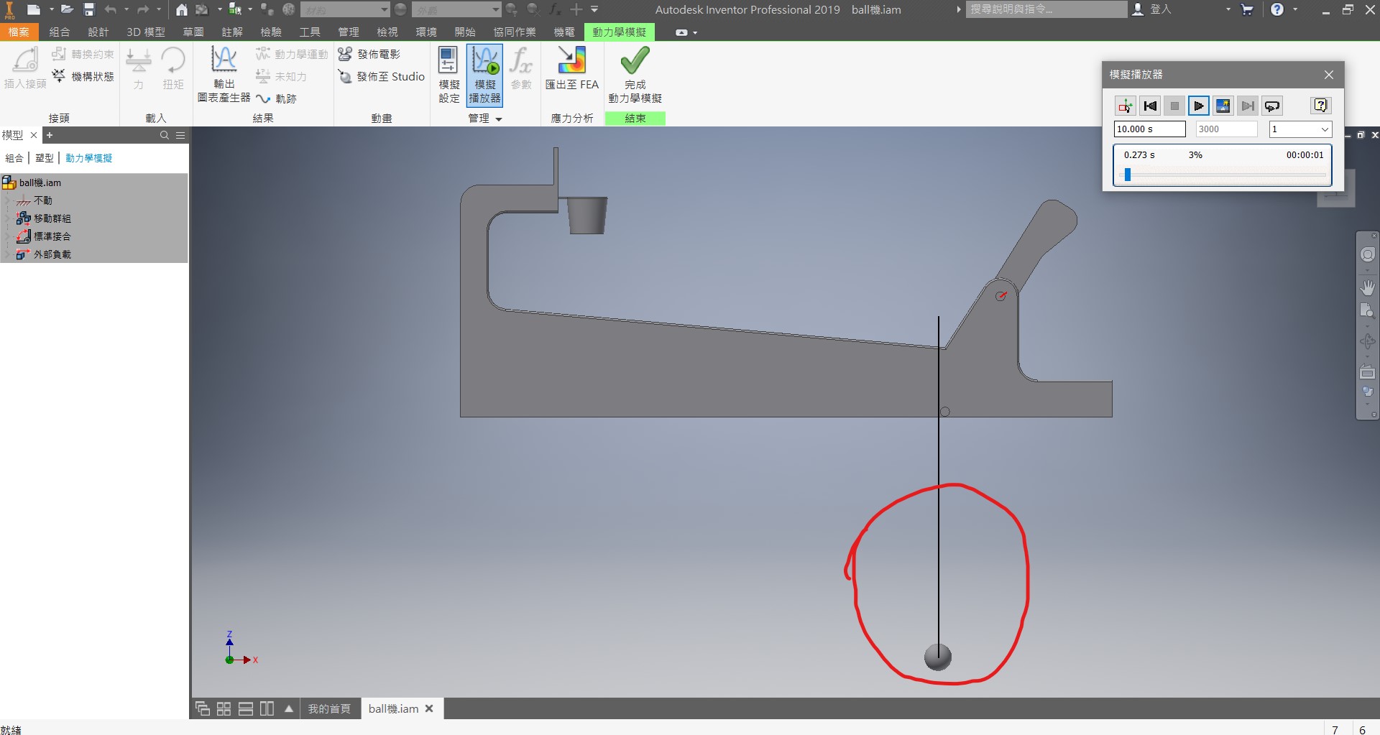This screenshot has height=735, width=1380.
Task: Click 匯出至 FEA export icon
Action: point(571,68)
